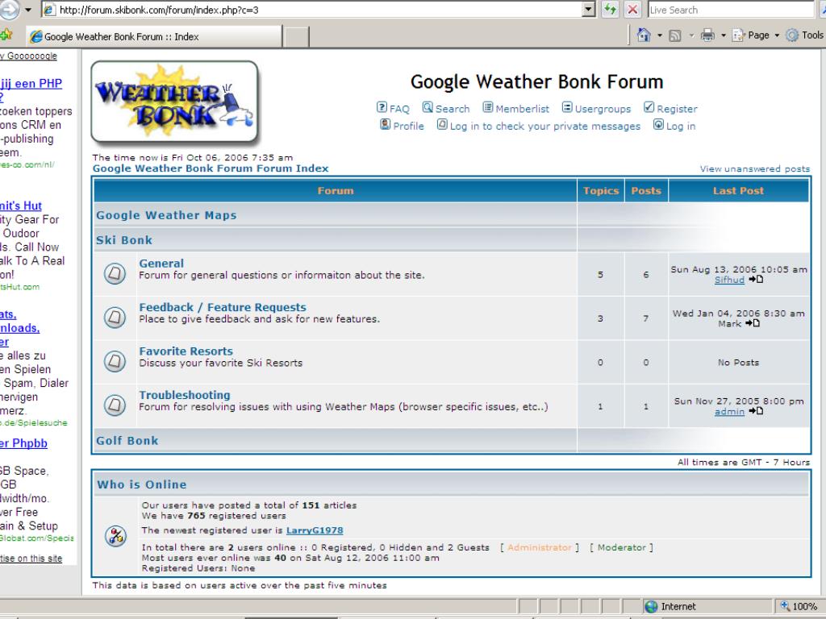826x619 pixels.
Task: Select the Google Weather Bonk Forum tab
Action: coord(154,36)
